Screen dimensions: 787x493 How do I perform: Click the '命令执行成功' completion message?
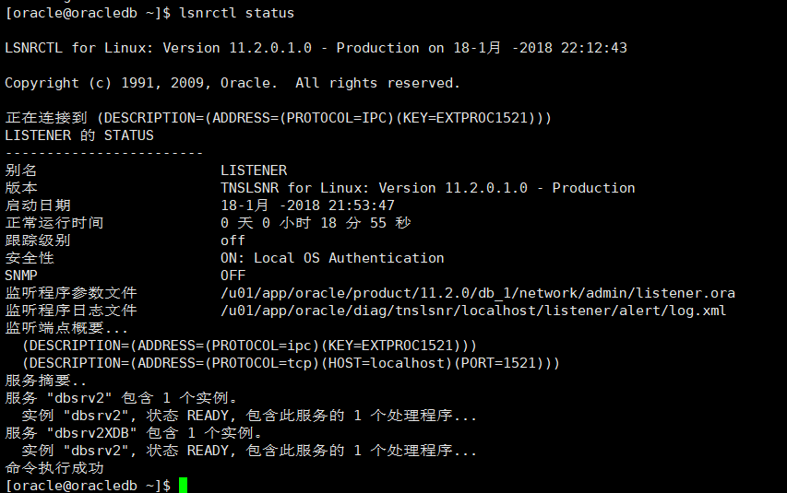[x=54, y=468]
